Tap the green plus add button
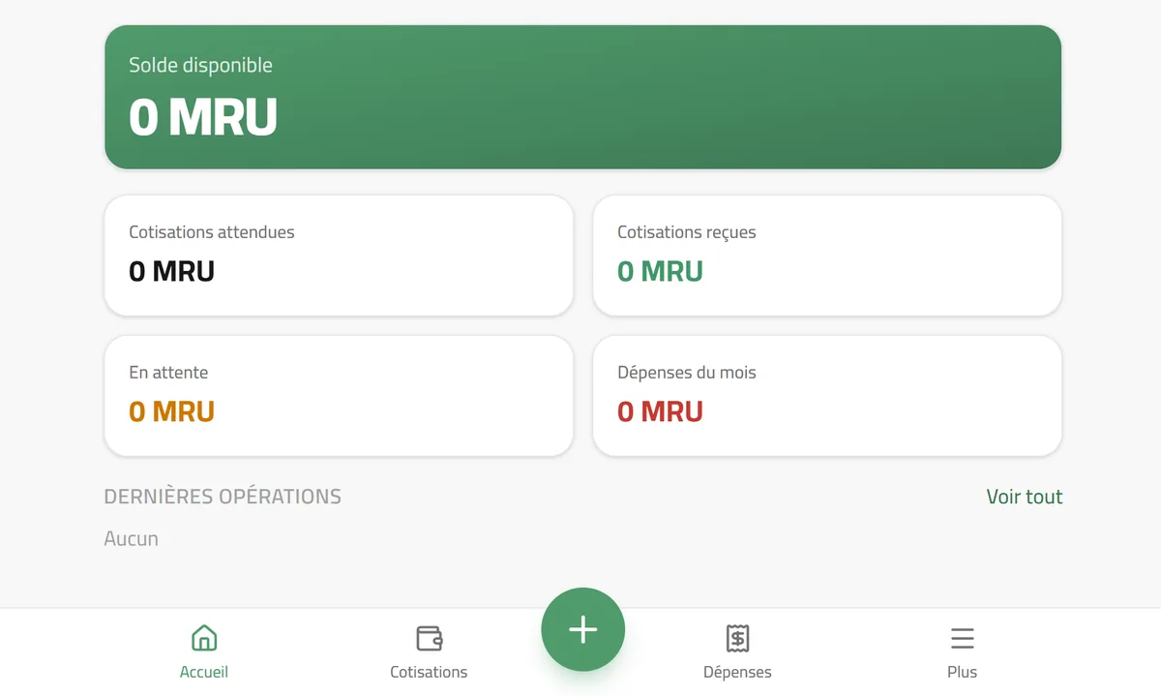Image resolution: width=1161 pixels, height=696 pixels. tap(582, 629)
